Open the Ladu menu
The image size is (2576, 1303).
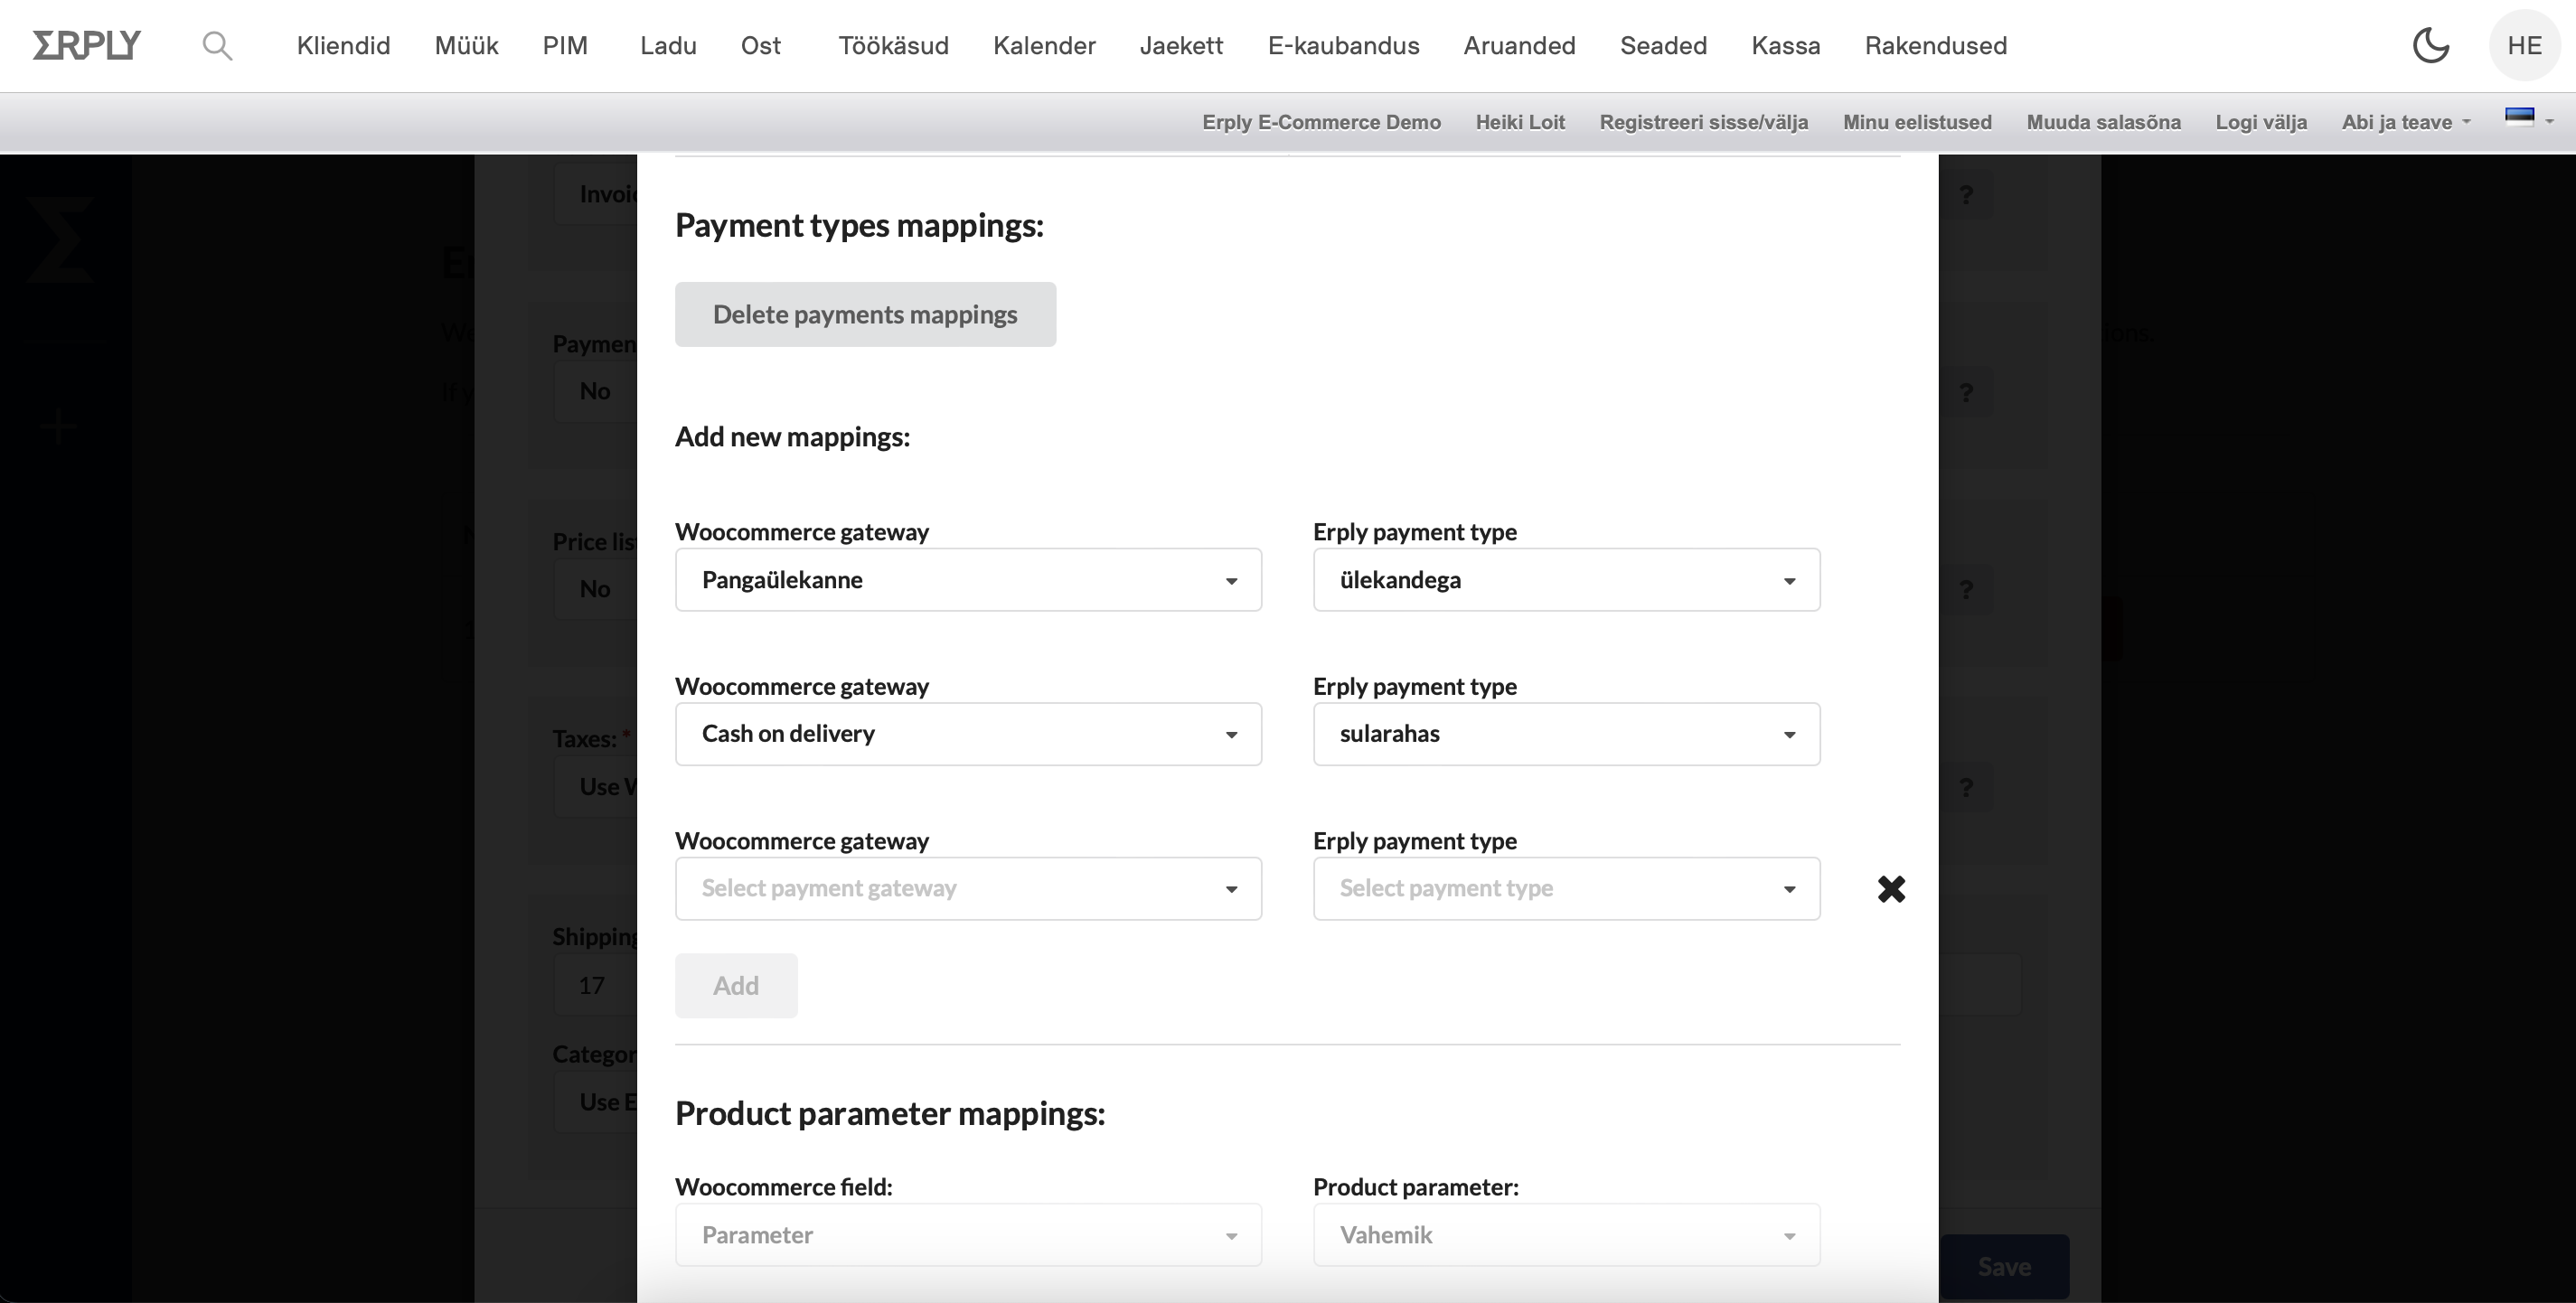coord(668,46)
